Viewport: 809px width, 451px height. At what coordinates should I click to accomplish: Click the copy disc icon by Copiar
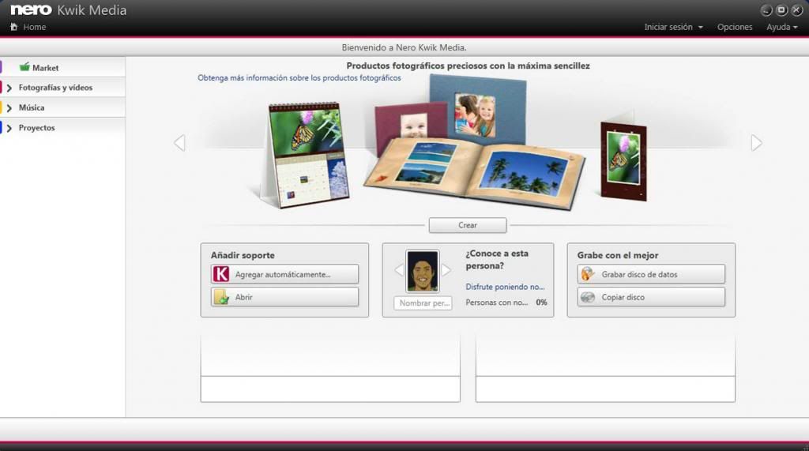pos(588,297)
